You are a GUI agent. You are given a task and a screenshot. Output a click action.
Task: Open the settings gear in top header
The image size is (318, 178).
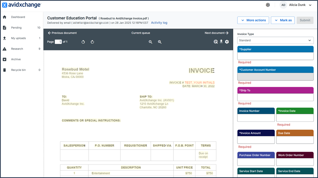(268, 5)
